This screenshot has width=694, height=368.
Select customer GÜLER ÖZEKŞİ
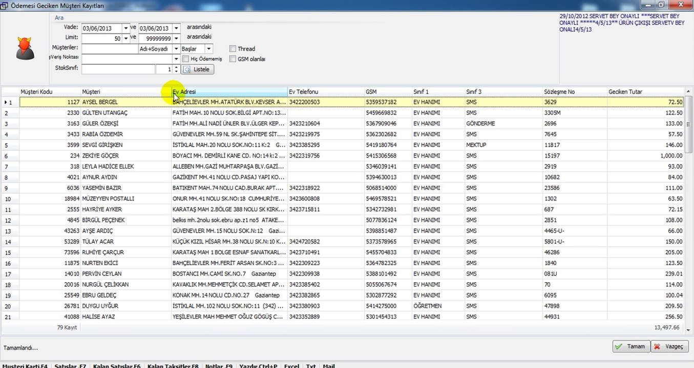click(x=100, y=124)
